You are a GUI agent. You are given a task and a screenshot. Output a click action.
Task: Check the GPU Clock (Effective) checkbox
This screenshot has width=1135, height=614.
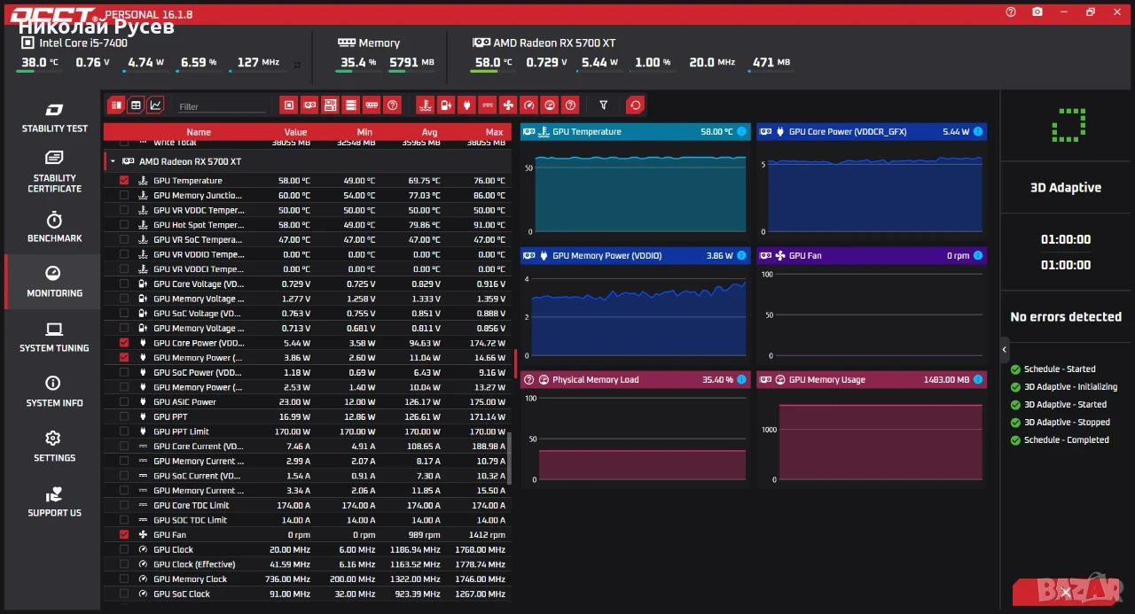124,563
